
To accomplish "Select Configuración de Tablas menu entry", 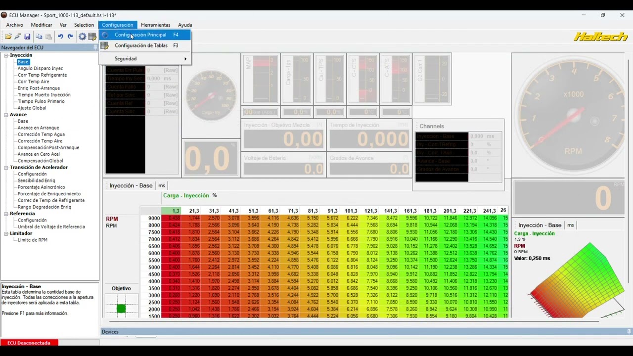I will (x=145, y=45).
